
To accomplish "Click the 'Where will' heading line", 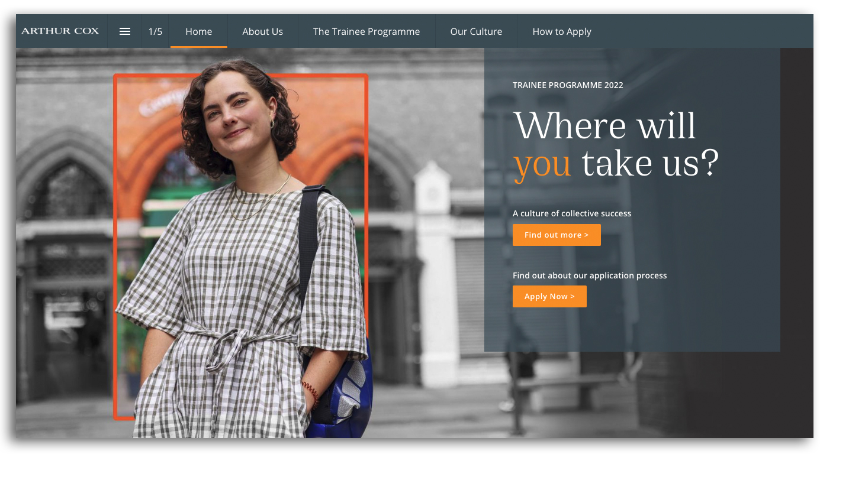I will coord(605,125).
